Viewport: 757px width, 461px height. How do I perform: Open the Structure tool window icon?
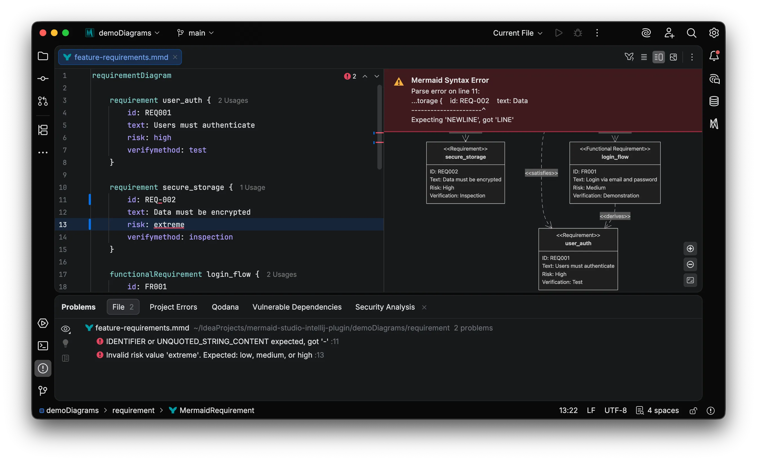coord(43,130)
